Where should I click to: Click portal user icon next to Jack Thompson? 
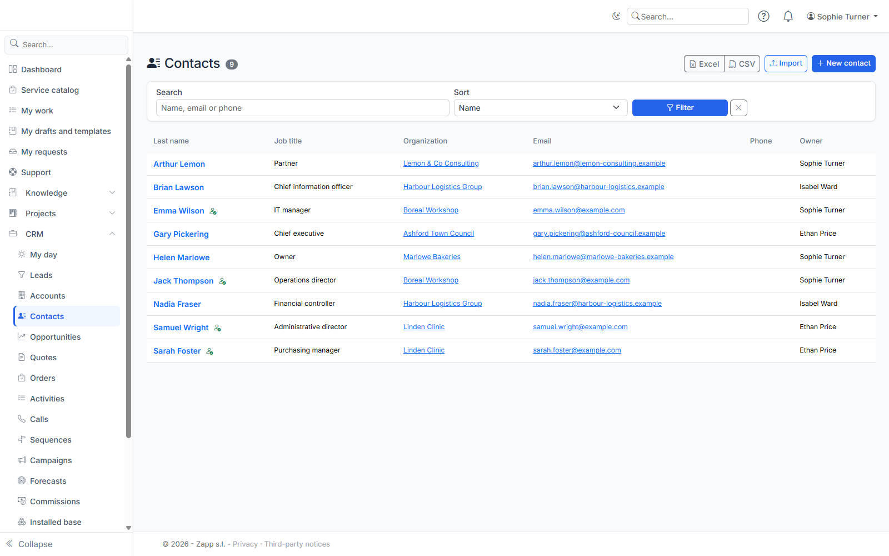(x=222, y=281)
